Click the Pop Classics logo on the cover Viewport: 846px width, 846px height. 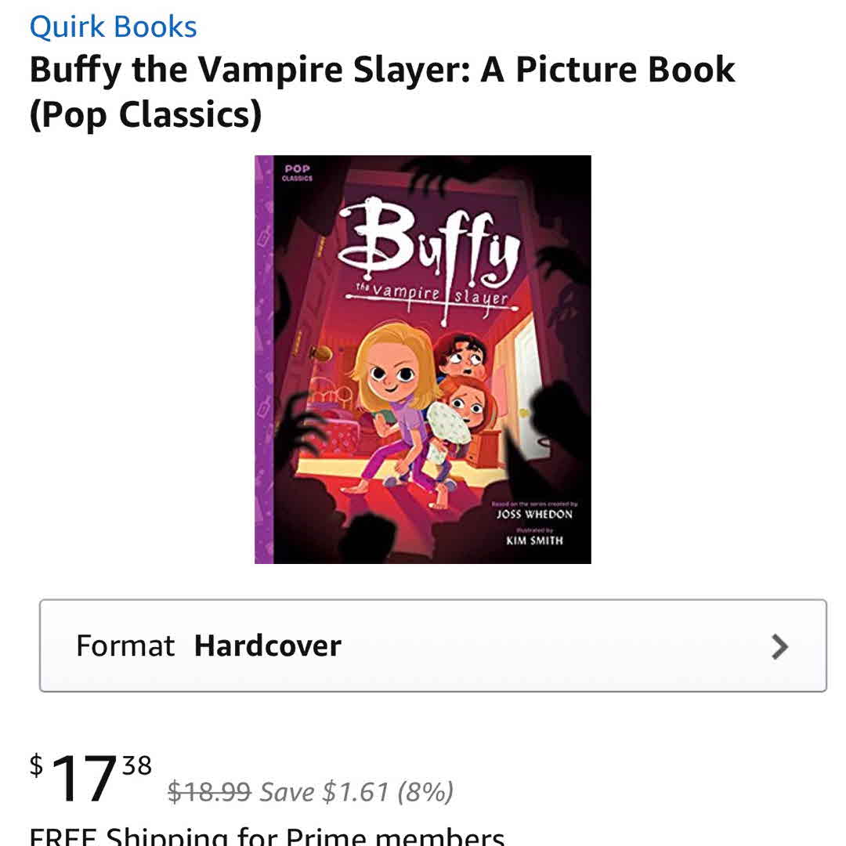pyautogui.click(x=298, y=173)
